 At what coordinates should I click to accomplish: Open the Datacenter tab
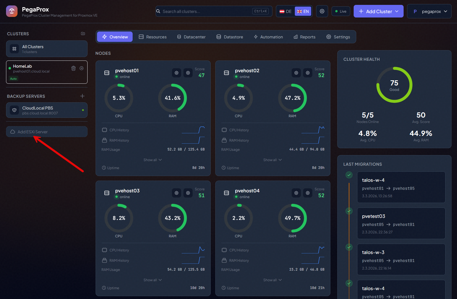(191, 37)
